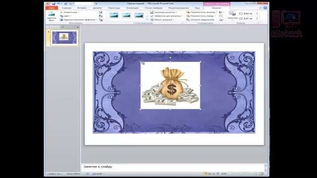This screenshot has width=317, height=178.
Task: Select the money bag picture on the slide
Action: tap(170, 86)
